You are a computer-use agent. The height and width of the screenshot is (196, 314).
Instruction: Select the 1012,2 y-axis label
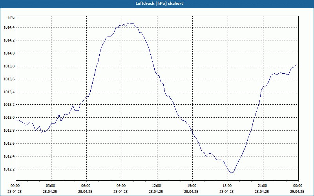9,169
